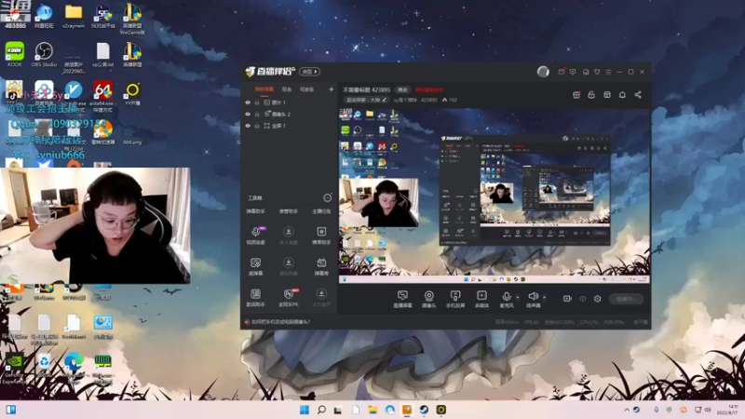Screen dimensions: 745x419
Task: Hide the 图片 1 source with its eye icon
Action: tap(248, 102)
